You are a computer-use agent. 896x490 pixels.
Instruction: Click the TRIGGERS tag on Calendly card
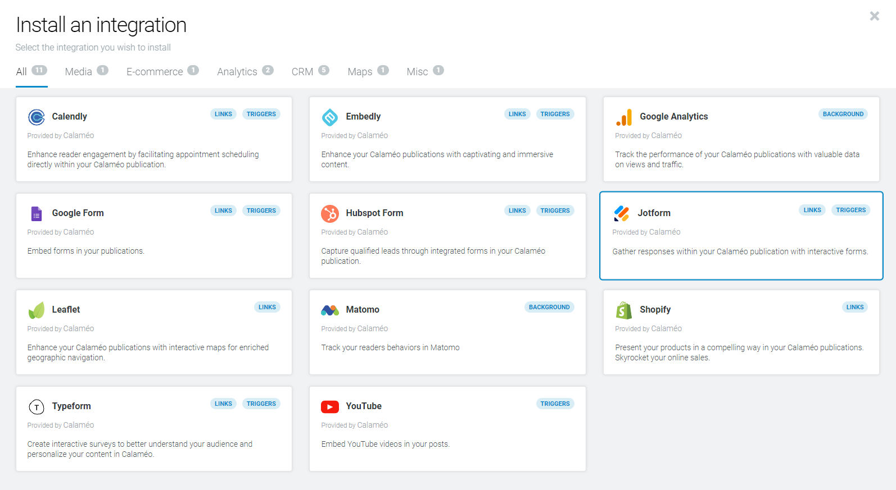[x=261, y=114]
